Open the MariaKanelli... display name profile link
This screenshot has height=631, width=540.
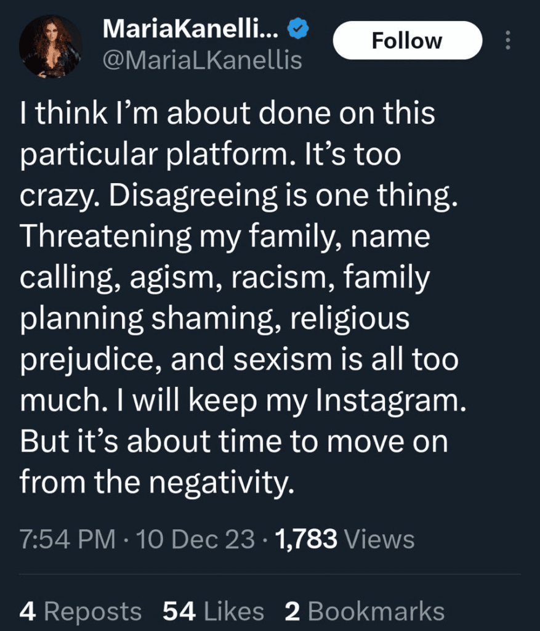tap(193, 28)
